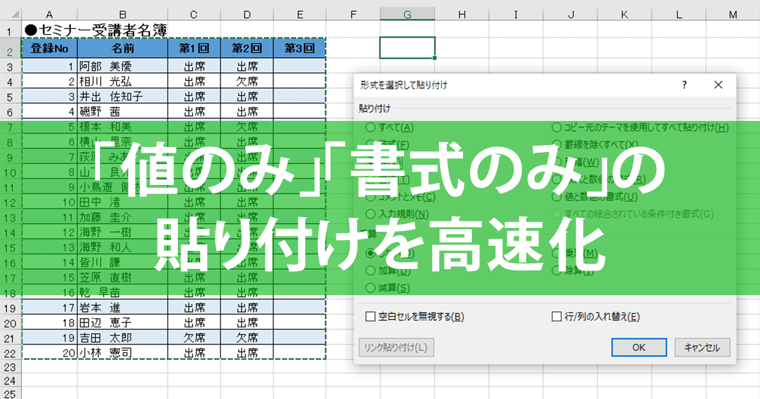Select row 22 header
Image resolution: width=760 pixels, height=399 pixels.
point(11,353)
